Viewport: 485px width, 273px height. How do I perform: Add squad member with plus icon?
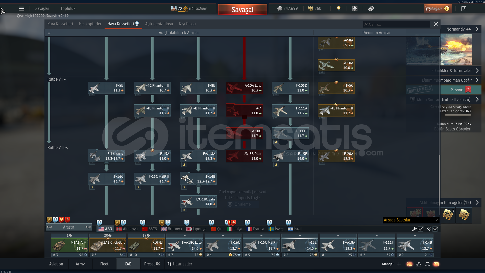(x=399, y=264)
